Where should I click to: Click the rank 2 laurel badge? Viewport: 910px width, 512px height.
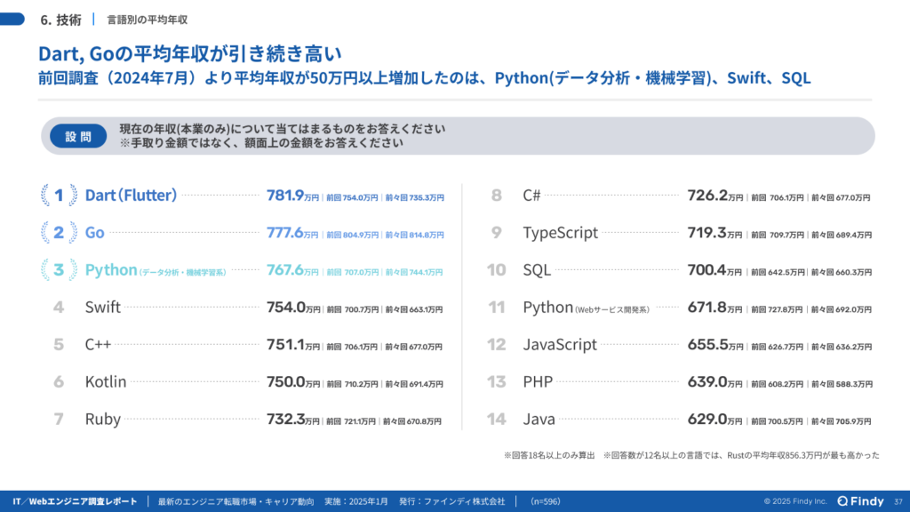point(59,233)
